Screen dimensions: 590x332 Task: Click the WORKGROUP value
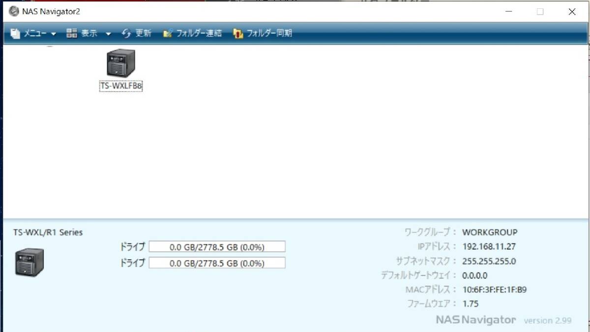tap(490, 232)
